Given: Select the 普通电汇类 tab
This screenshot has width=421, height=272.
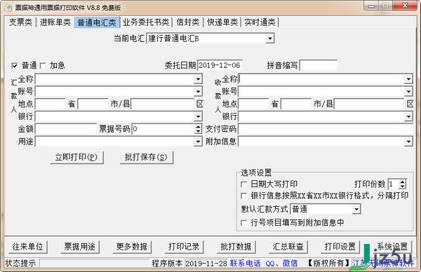Looking at the screenshot, I should point(97,22).
